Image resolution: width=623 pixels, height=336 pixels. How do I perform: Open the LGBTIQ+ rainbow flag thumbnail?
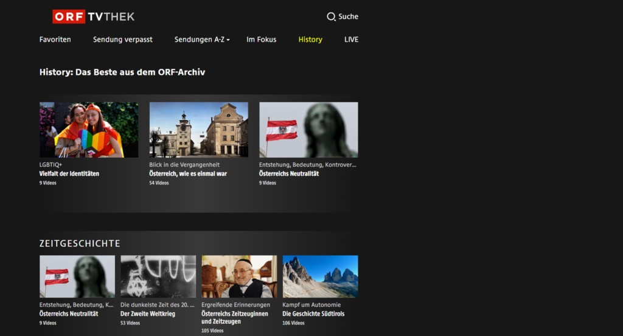(89, 130)
